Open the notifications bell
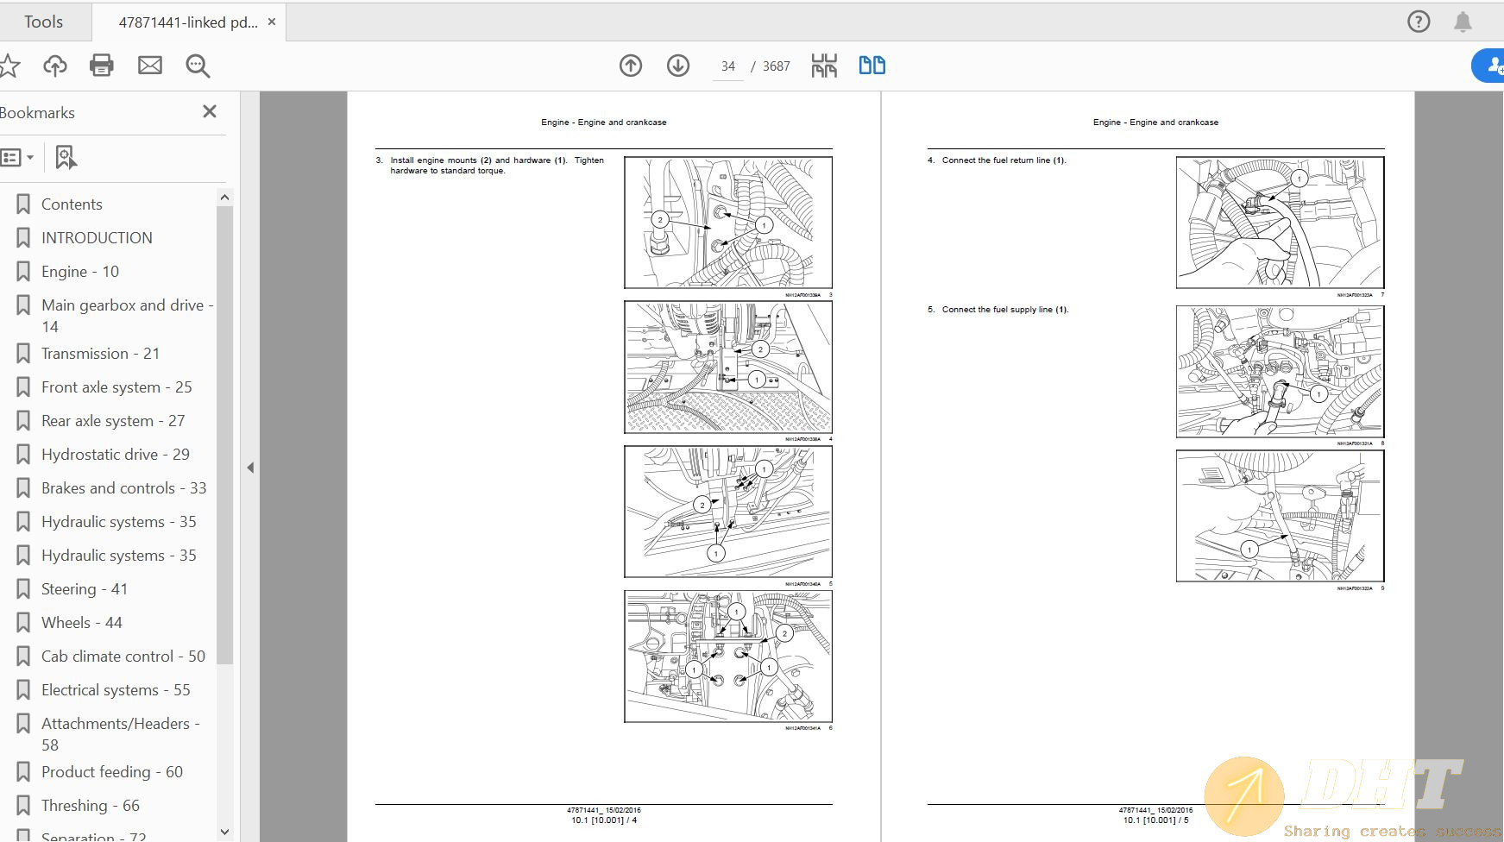Viewport: 1504px width, 842px height. click(x=1463, y=22)
